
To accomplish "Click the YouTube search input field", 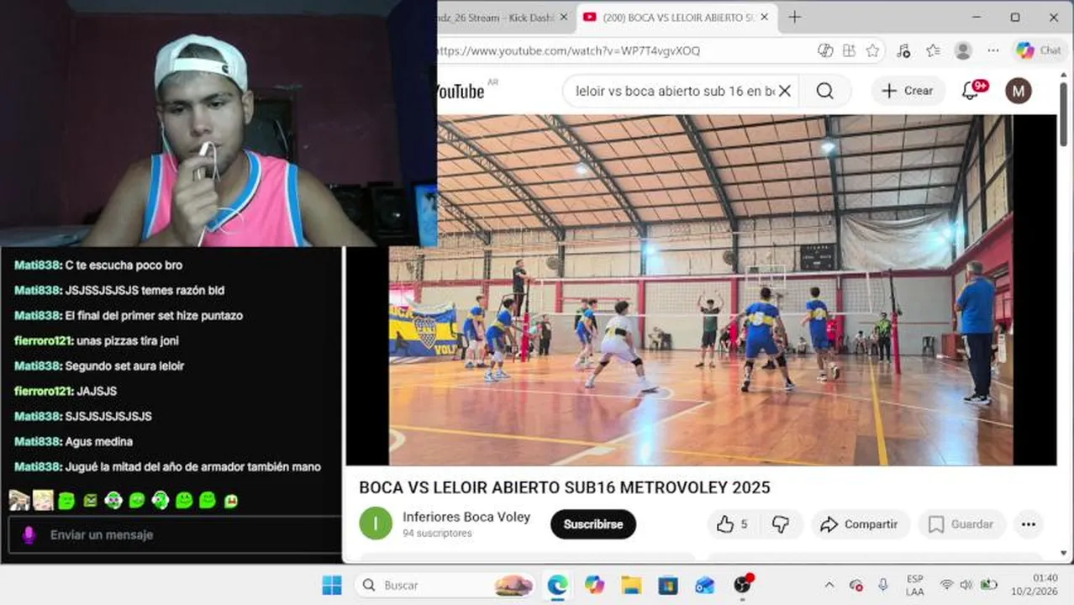I will [674, 91].
